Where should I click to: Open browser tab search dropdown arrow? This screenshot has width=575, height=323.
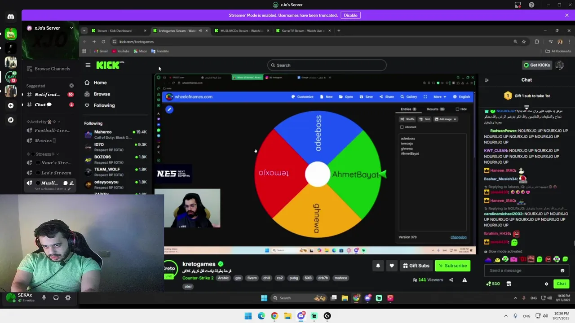pyautogui.click(x=84, y=31)
